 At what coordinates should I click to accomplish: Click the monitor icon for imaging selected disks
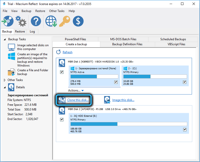click(x=12, y=47)
